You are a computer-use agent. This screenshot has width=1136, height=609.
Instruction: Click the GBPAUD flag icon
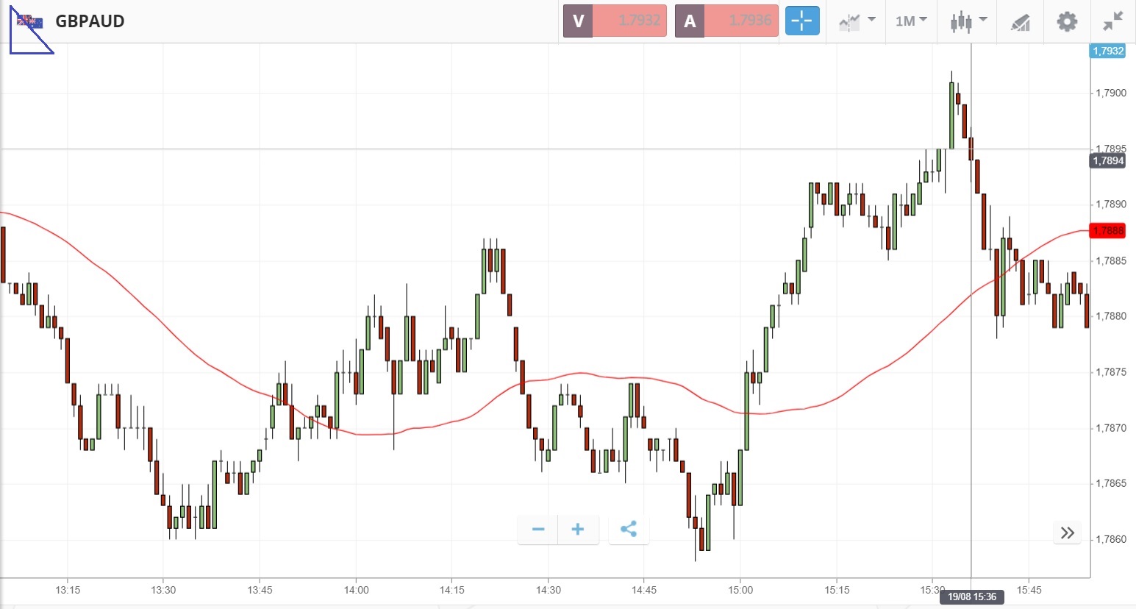coord(30,22)
